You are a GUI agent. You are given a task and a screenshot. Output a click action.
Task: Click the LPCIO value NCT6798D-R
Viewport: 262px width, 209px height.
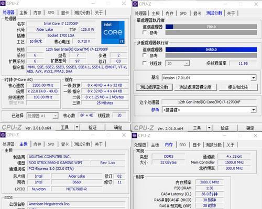(x=77, y=189)
